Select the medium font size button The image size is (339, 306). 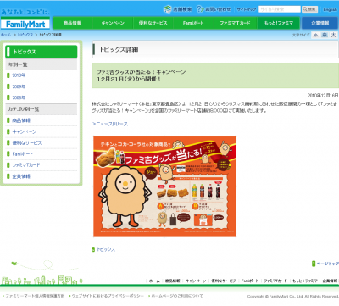[325, 35]
